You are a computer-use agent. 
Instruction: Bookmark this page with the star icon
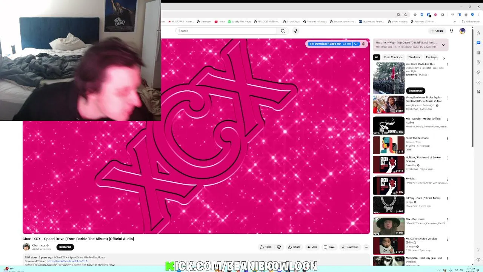click(406, 15)
